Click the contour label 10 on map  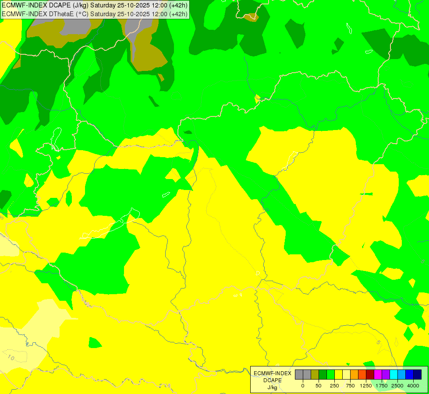(11, 357)
